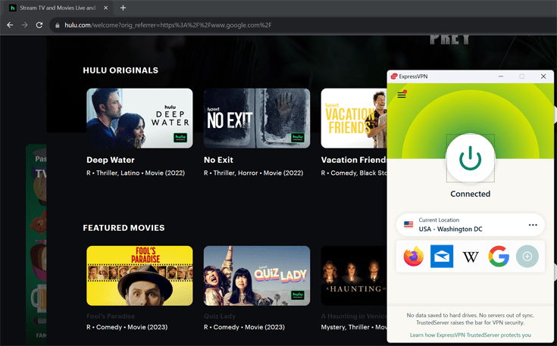Click the HULU ORIGINALS heading
The image size is (557, 346).
[120, 70]
